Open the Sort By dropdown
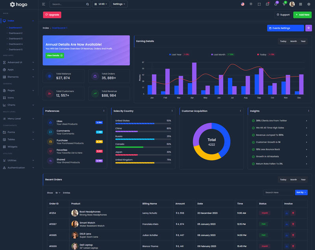This screenshot has height=250, width=315. tap(302, 193)
